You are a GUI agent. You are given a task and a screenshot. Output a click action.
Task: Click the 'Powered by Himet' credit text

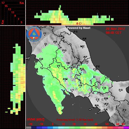(x=79, y=28)
